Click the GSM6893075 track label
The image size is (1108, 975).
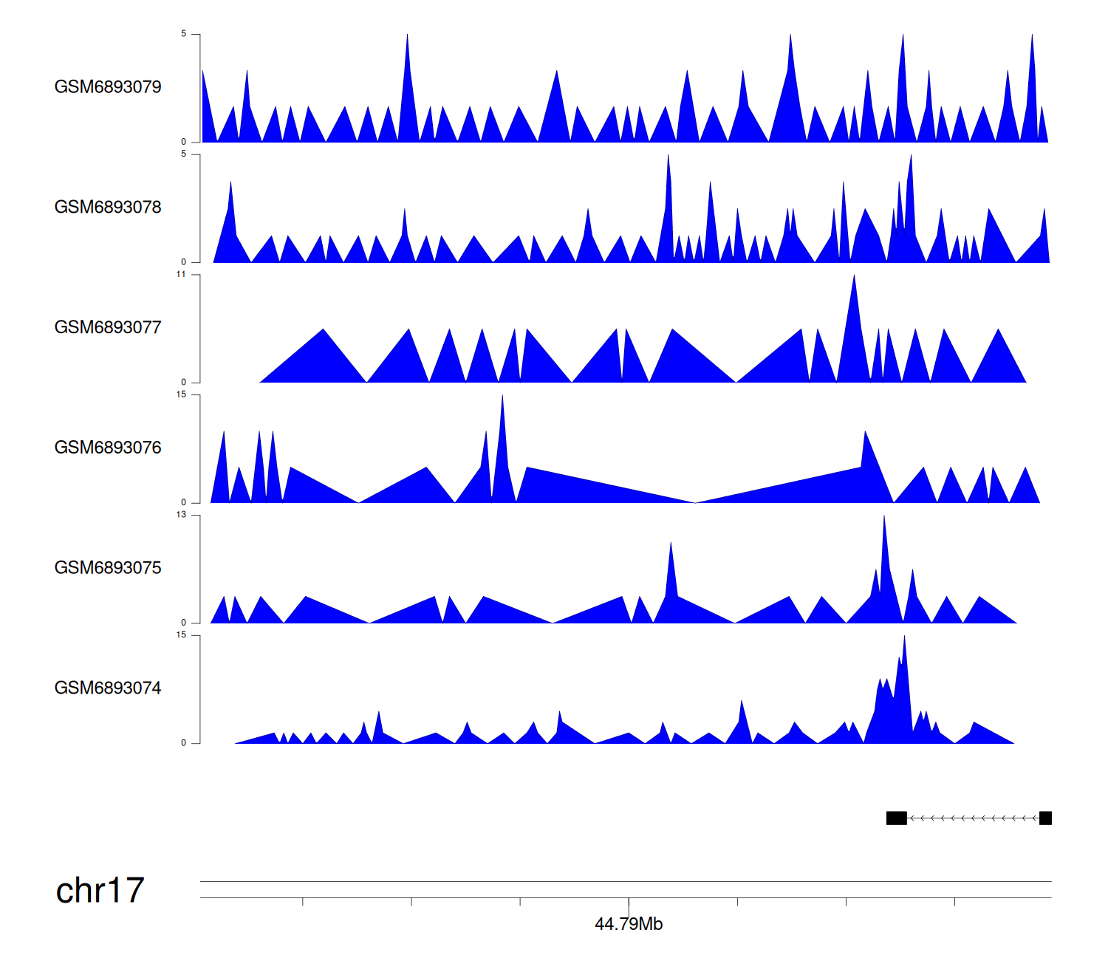108,568
